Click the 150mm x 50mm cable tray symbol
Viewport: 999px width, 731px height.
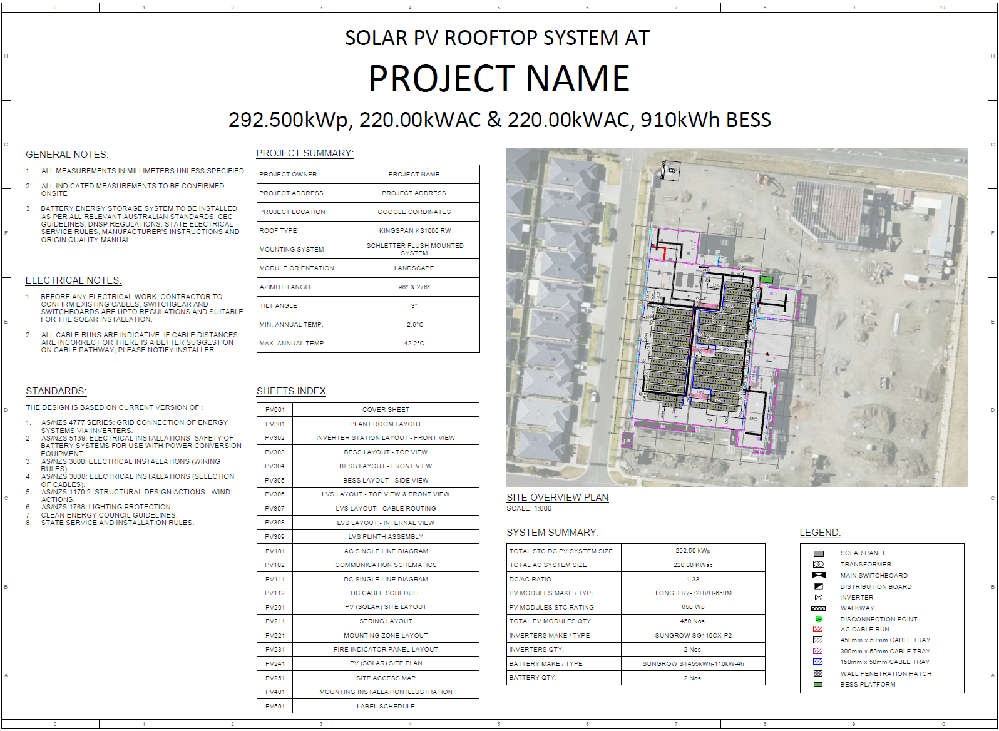pyautogui.click(x=818, y=662)
